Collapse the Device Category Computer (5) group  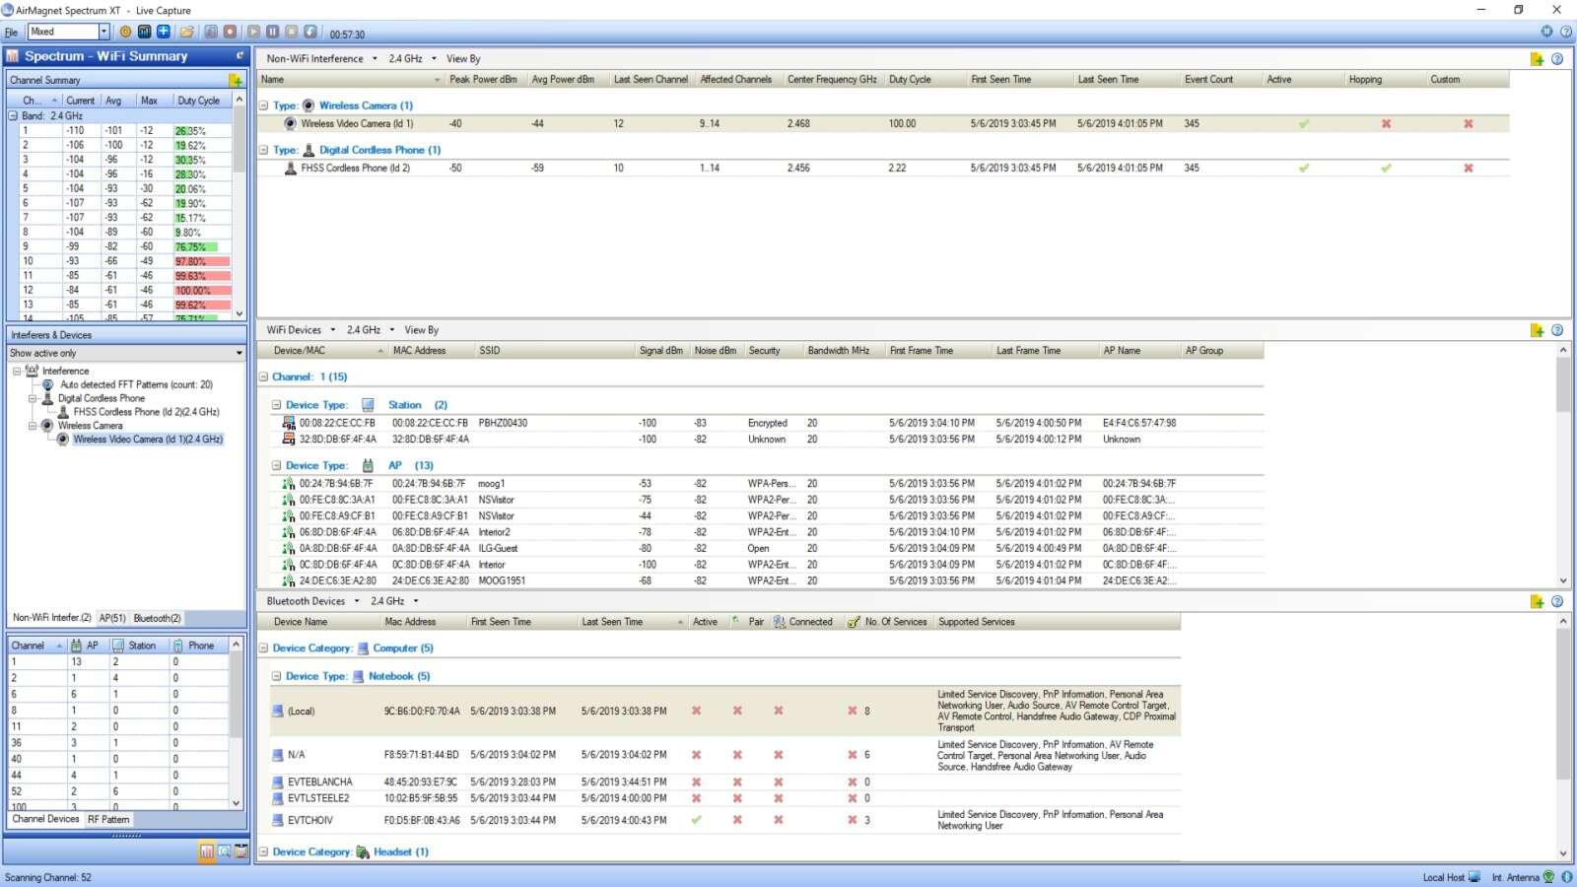[x=263, y=648]
